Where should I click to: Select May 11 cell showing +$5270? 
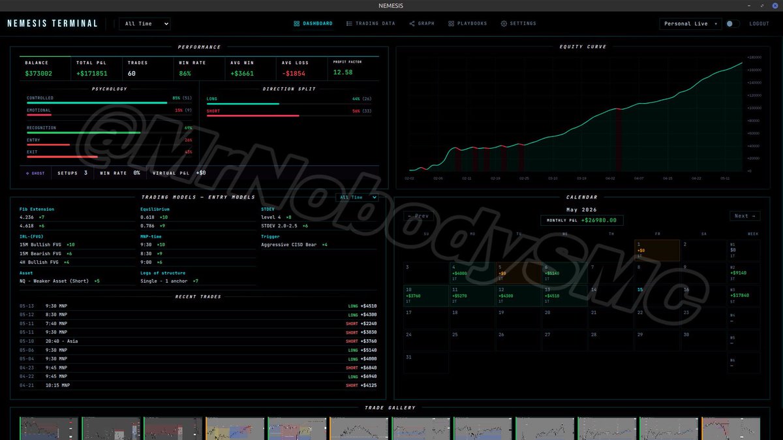click(x=472, y=295)
